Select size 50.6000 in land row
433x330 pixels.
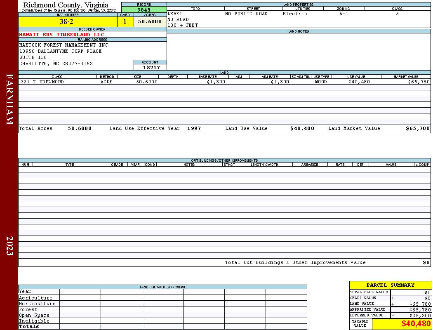pyautogui.click(x=147, y=82)
